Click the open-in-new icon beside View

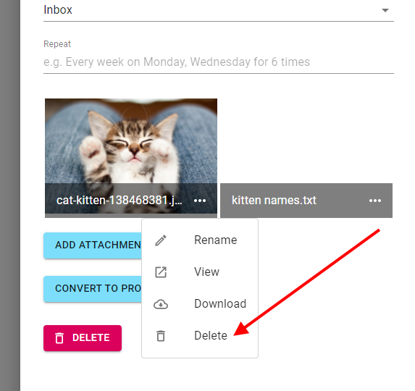pyautogui.click(x=161, y=272)
